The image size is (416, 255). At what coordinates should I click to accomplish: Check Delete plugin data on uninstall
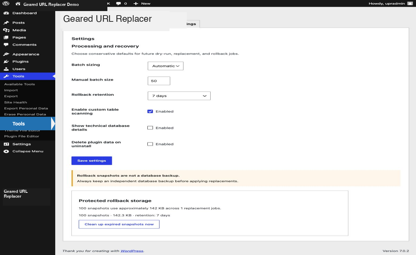(x=150, y=144)
